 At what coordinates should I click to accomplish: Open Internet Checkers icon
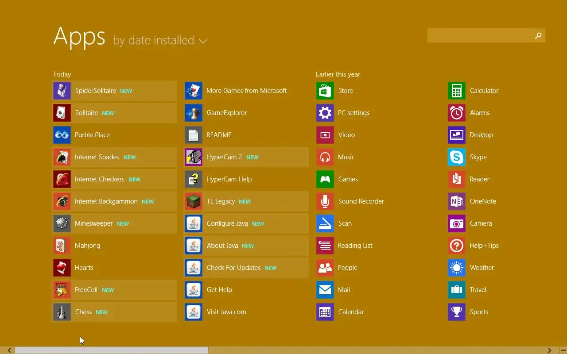[62, 179]
